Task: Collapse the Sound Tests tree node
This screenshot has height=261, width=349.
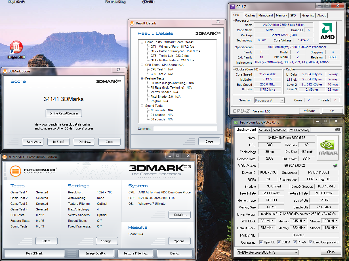Action: [x=142, y=106]
